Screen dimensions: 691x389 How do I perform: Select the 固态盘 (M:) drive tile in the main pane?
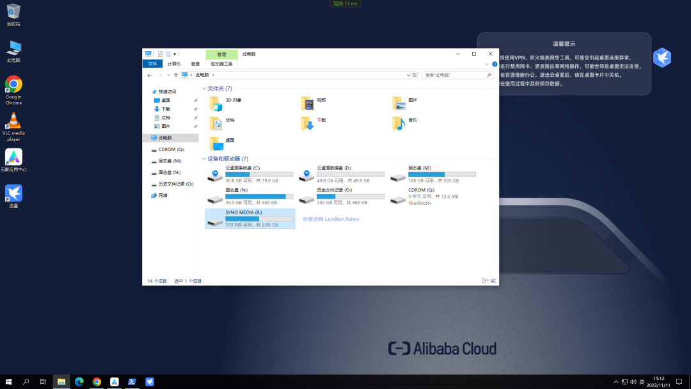pyautogui.click(x=433, y=175)
